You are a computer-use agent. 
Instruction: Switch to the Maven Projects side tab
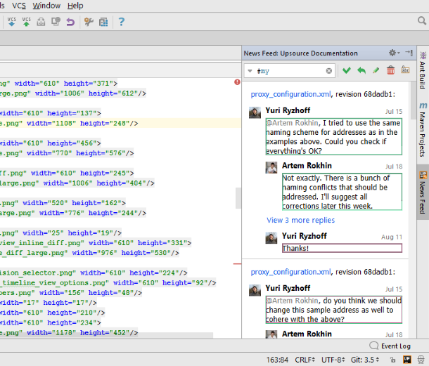click(x=422, y=131)
